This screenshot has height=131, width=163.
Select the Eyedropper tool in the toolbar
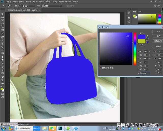(3, 34)
